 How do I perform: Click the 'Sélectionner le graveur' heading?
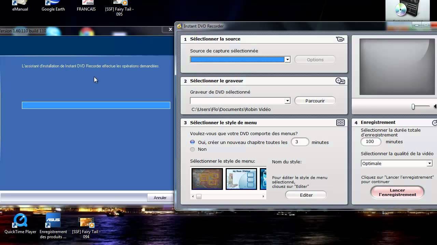[216, 81]
